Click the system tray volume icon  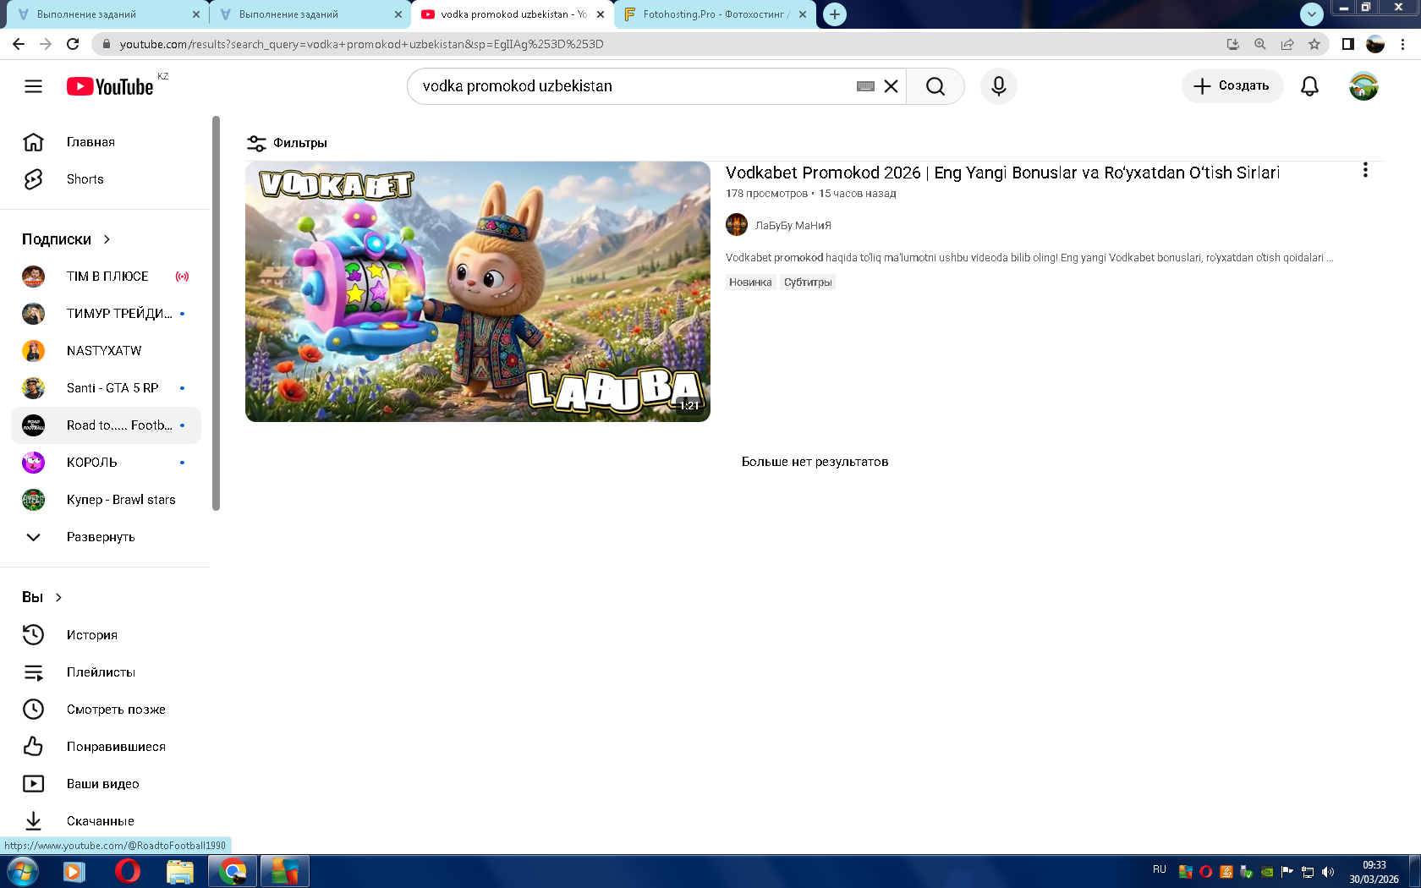1328,872
